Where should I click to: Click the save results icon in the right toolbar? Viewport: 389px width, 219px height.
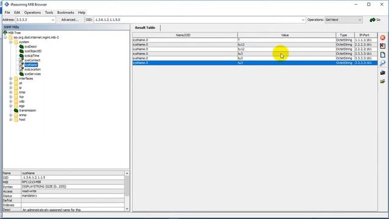point(382,72)
